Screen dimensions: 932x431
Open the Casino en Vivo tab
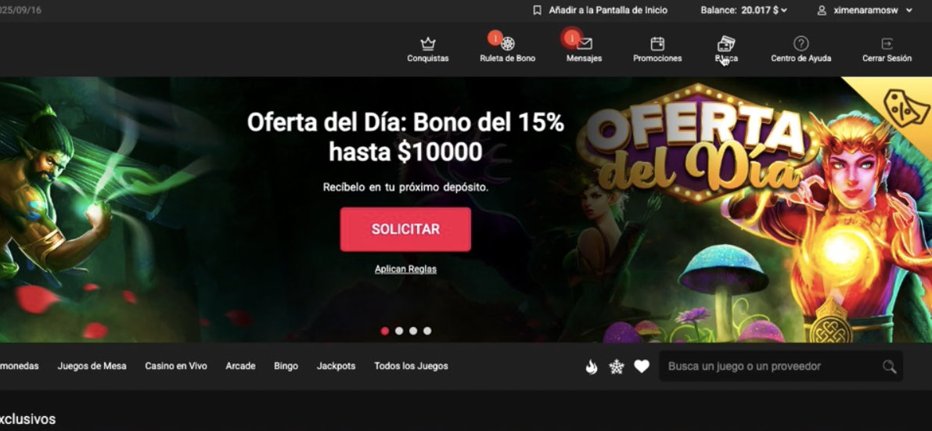coord(176,366)
